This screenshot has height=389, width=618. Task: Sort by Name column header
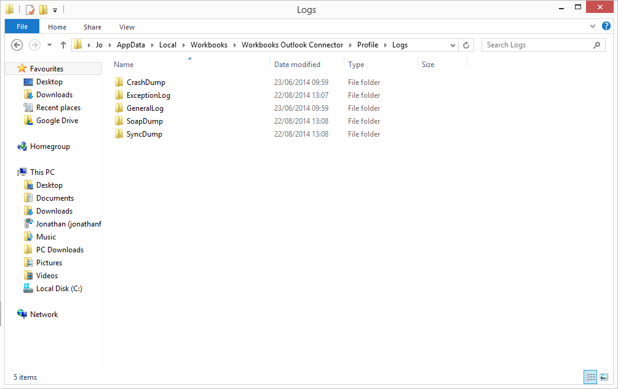pyautogui.click(x=124, y=64)
